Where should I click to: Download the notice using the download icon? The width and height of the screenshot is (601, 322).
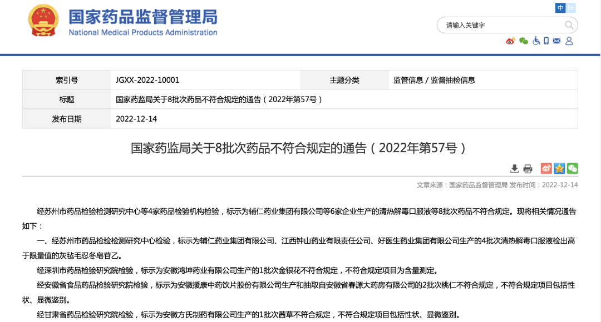(515, 168)
